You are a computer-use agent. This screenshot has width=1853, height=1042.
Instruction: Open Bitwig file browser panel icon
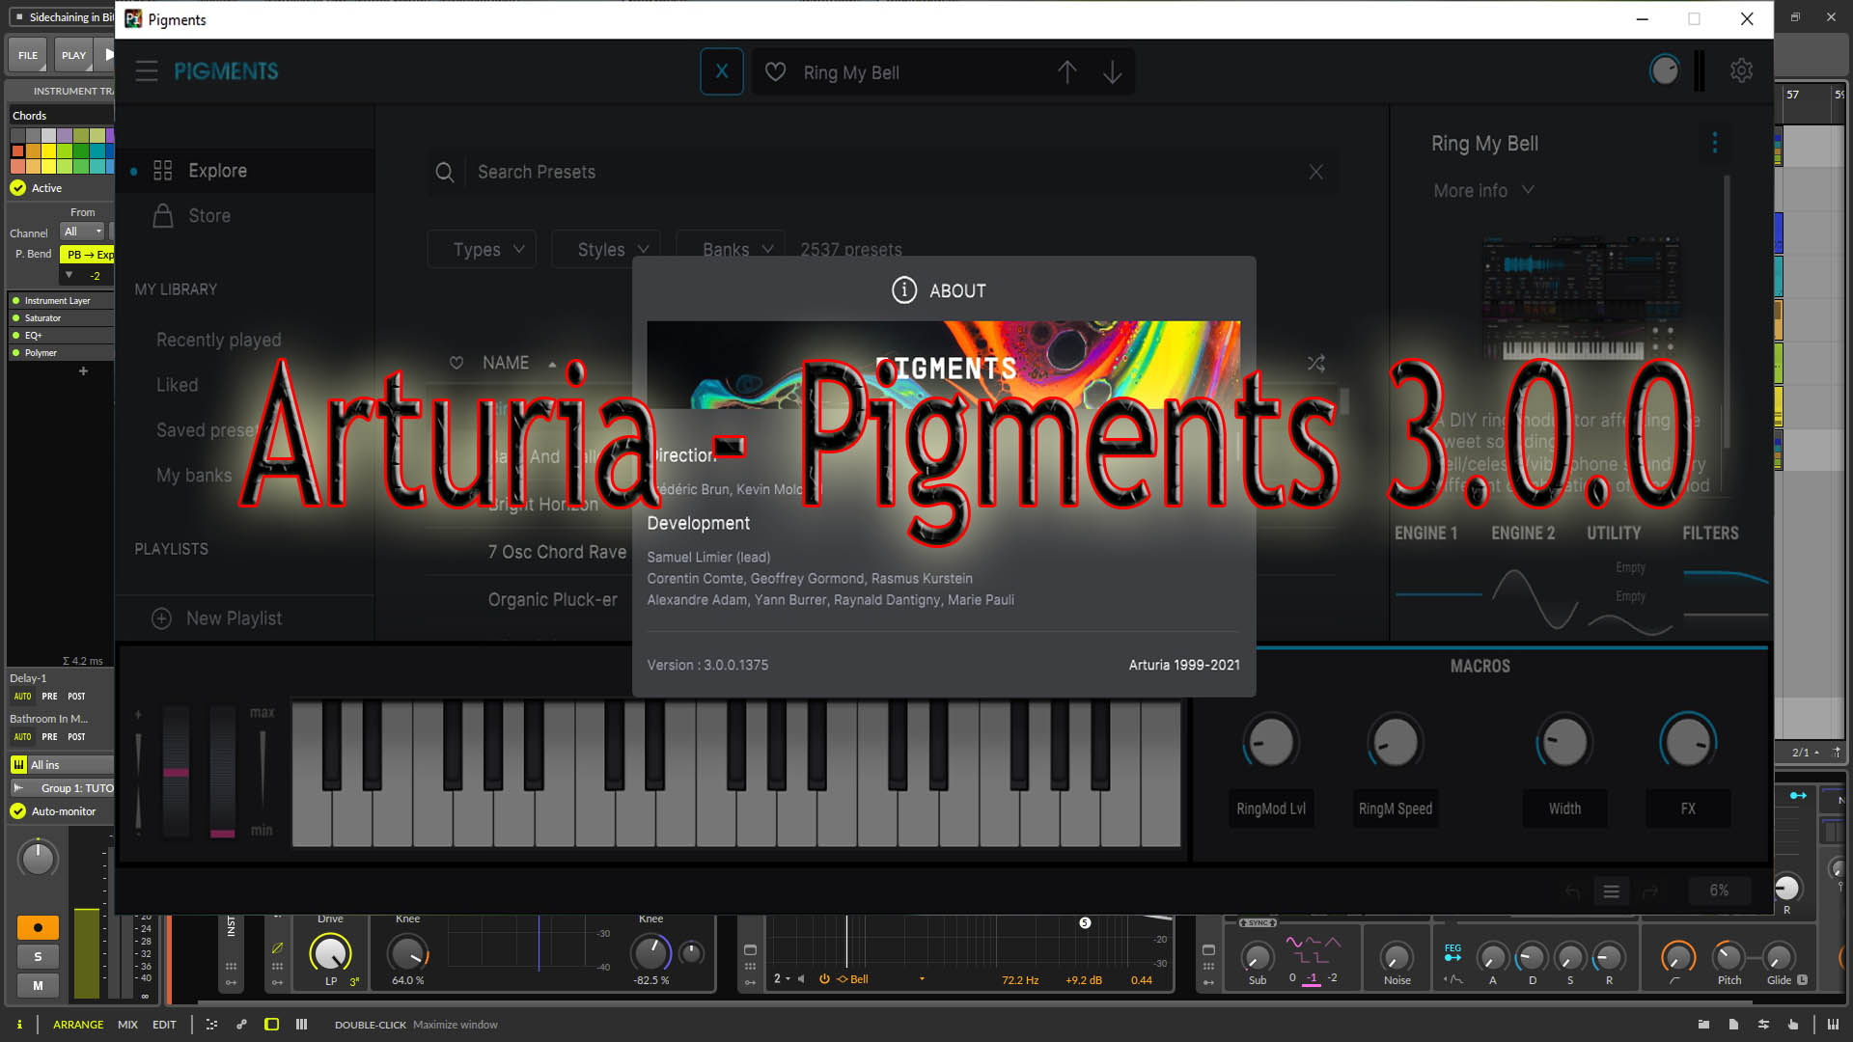point(1703,1025)
